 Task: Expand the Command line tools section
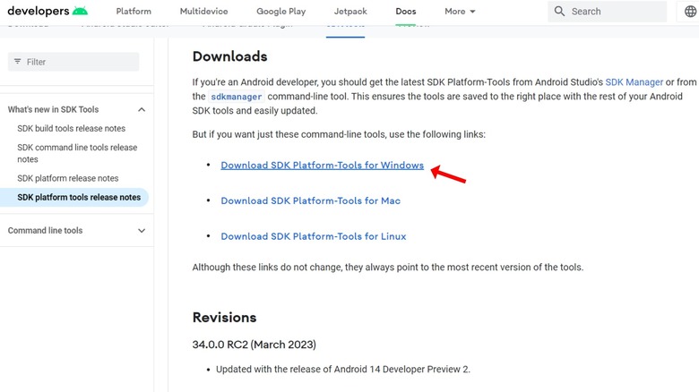coord(142,230)
